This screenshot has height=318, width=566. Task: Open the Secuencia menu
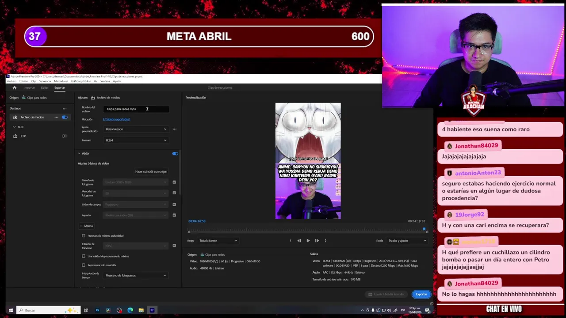pyautogui.click(x=45, y=81)
